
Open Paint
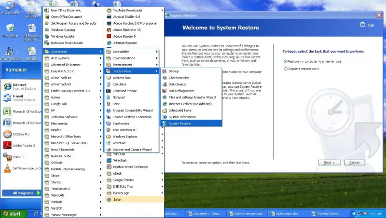[132, 104]
